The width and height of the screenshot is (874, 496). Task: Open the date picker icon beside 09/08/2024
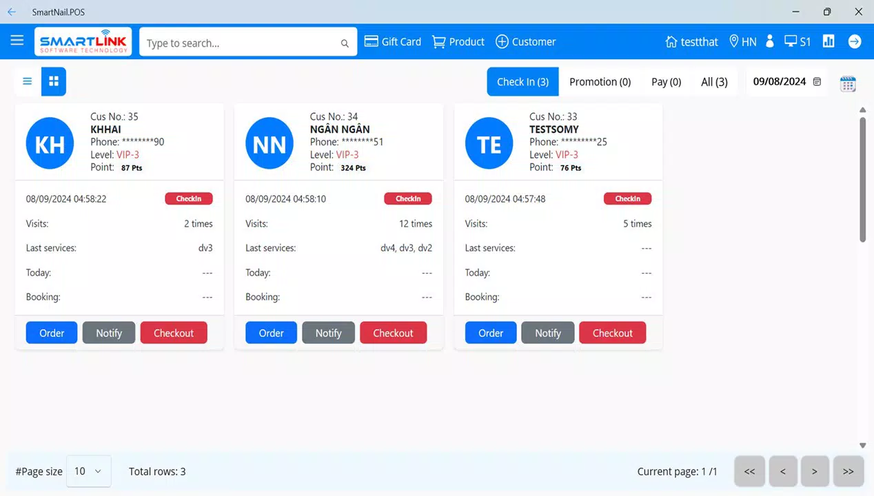click(817, 81)
